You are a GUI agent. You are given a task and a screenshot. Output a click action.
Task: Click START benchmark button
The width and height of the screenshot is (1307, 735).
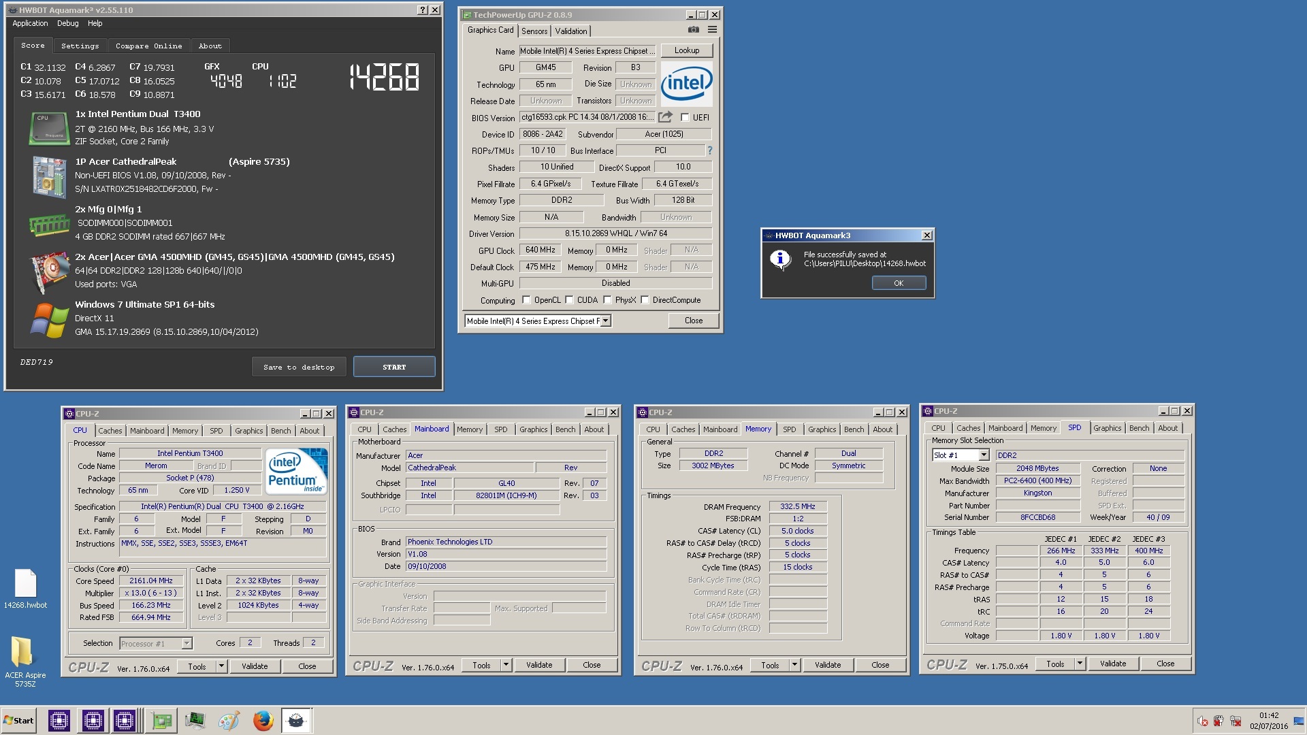click(x=394, y=367)
